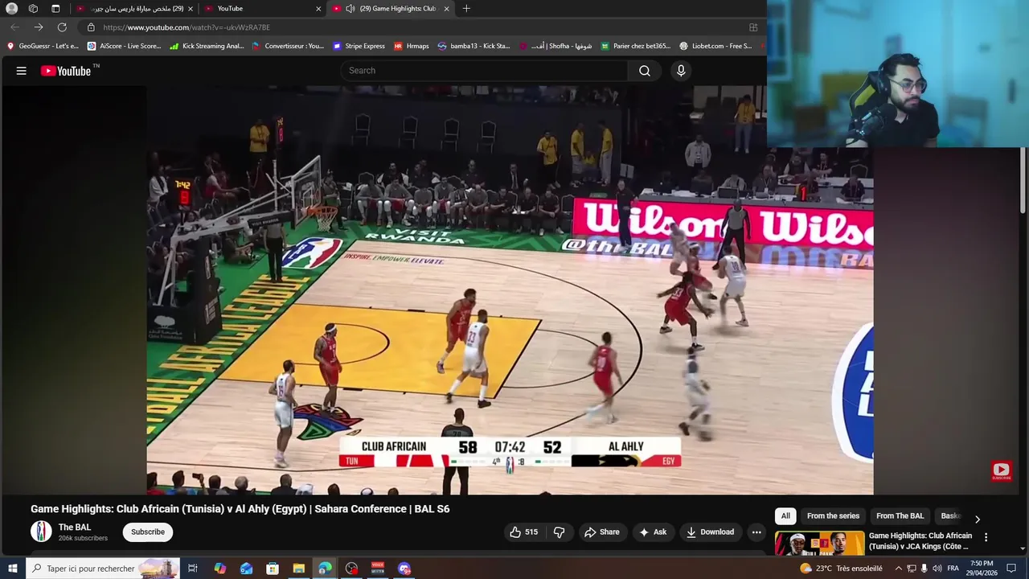Dislike the video with thumbs down
This screenshot has width=1029, height=579.
point(560,532)
